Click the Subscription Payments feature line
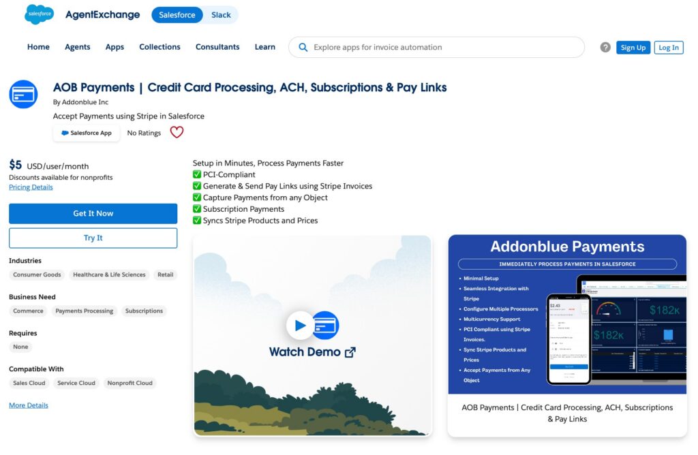 238,209
